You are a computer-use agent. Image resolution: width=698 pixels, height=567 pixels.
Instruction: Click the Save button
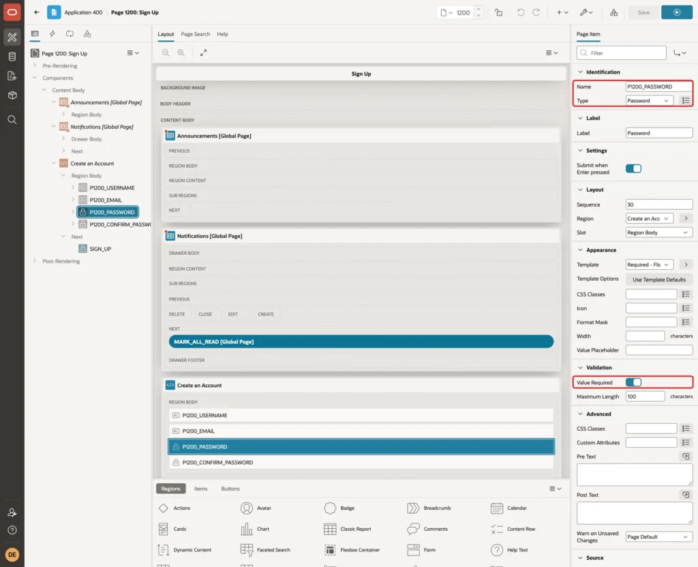(x=643, y=12)
